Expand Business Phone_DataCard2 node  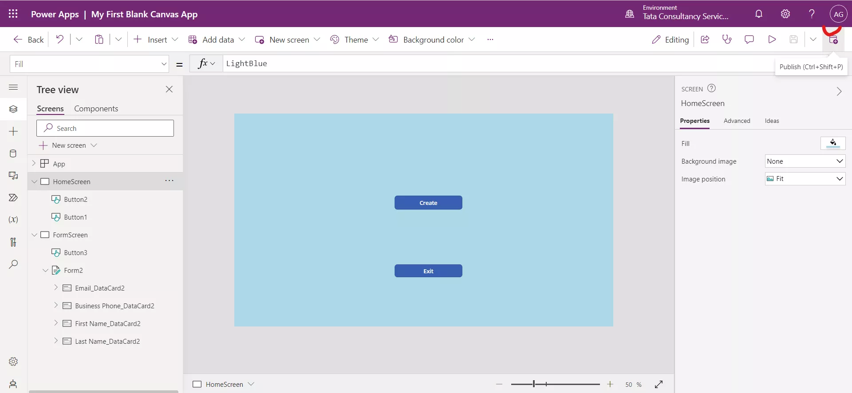point(56,305)
